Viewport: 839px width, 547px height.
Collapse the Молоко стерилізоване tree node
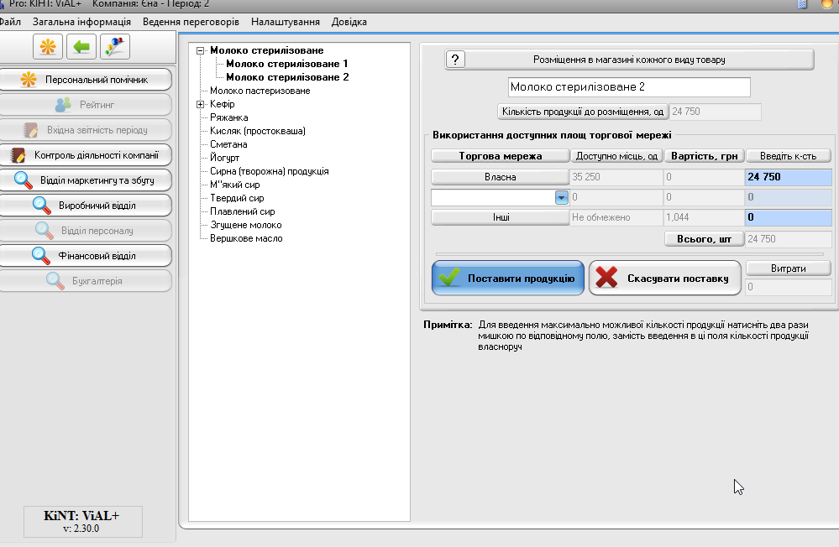click(201, 51)
